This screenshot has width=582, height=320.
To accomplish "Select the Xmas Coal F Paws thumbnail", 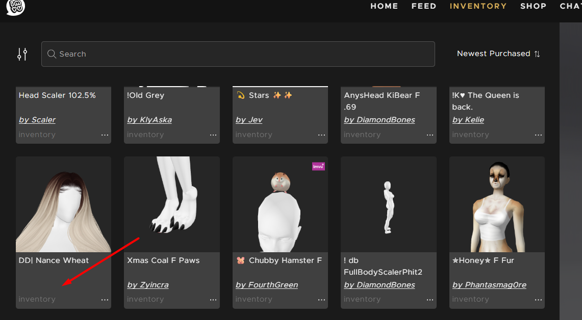I will click(x=172, y=204).
